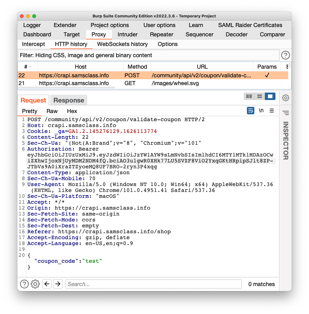309x314 pixels.
Task: Open the Extender tab
Action: click(x=65, y=25)
